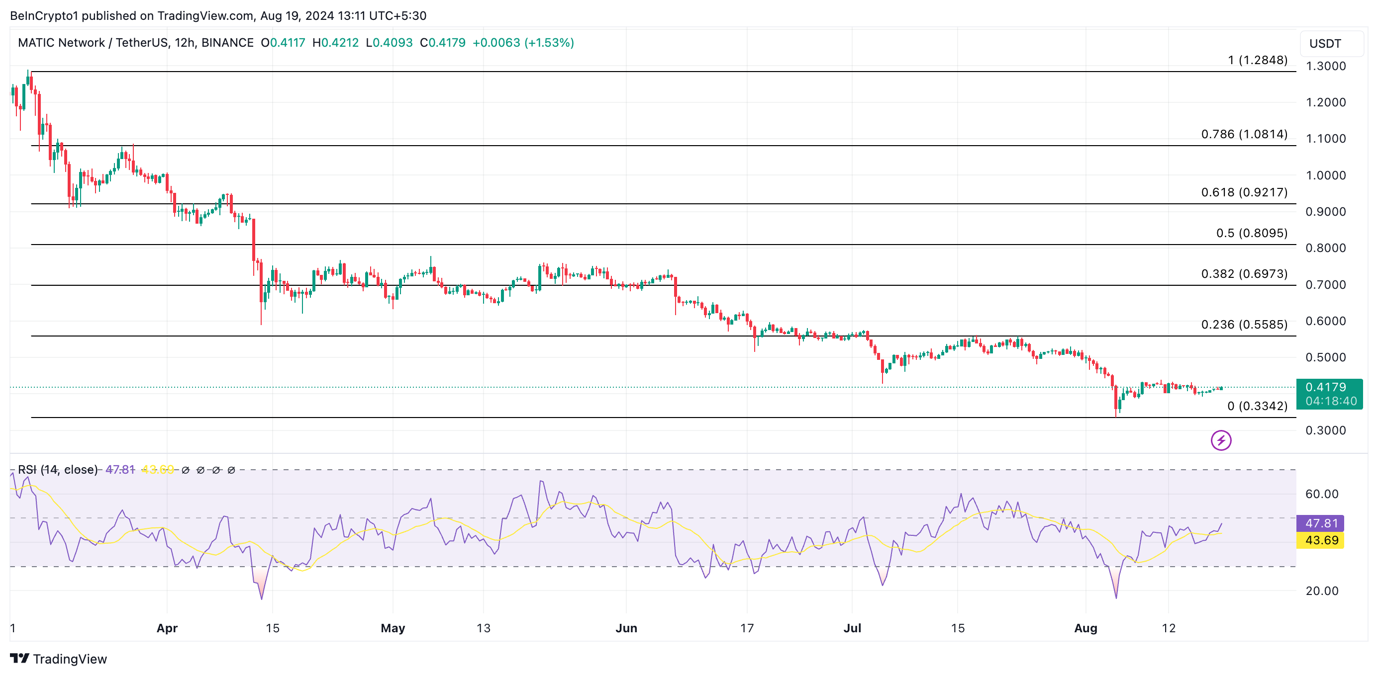Click the Jun label on the time axis
The height and width of the screenshot is (676, 1378).
click(x=626, y=628)
